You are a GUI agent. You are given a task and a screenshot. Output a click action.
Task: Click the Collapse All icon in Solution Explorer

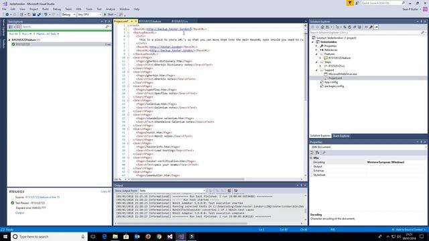[355, 27]
